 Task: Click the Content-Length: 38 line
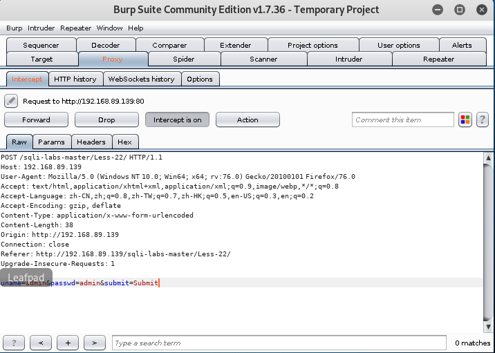pos(37,225)
